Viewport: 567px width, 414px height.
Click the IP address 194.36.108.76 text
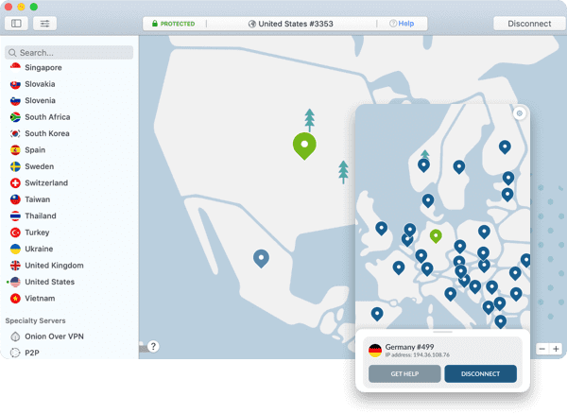pos(418,355)
